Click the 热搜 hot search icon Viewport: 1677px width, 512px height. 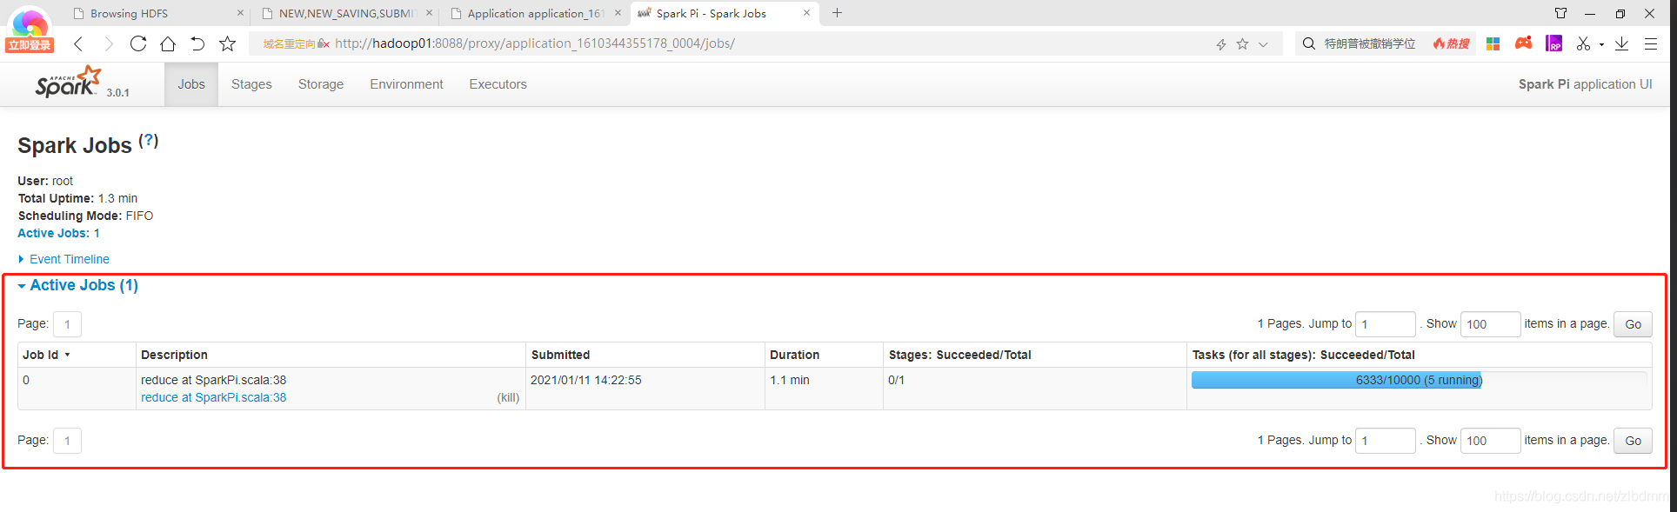click(x=1451, y=43)
